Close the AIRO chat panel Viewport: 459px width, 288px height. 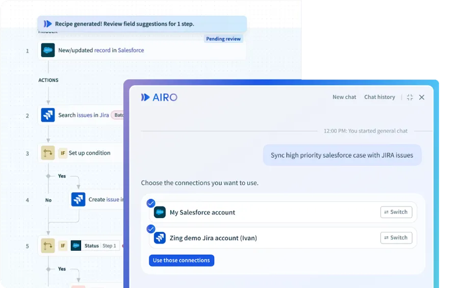(422, 97)
